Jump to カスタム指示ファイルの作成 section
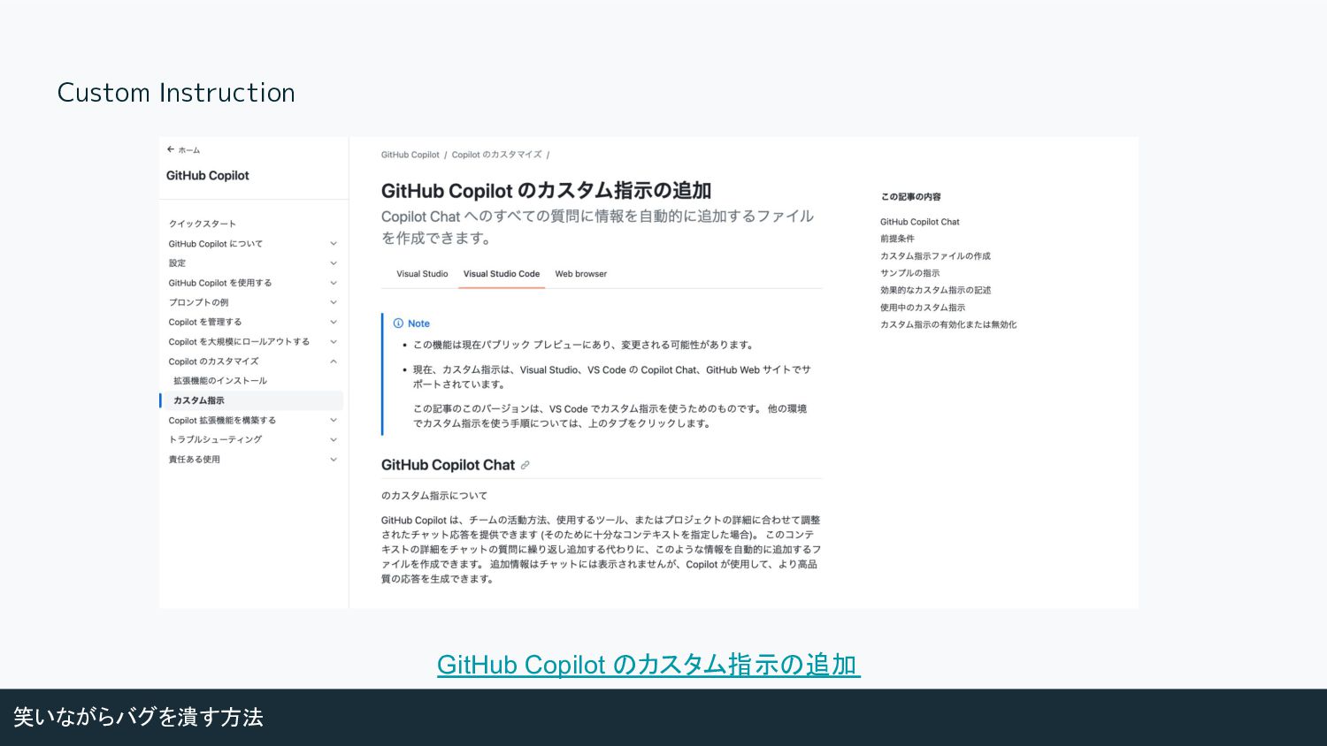Image resolution: width=1327 pixels, height=746 pixels. click(935, 256)
